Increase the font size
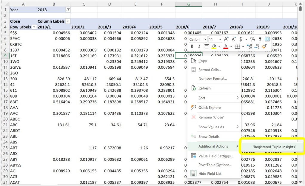The height and width of the screenshot is (186, 305). coord(226,39)
